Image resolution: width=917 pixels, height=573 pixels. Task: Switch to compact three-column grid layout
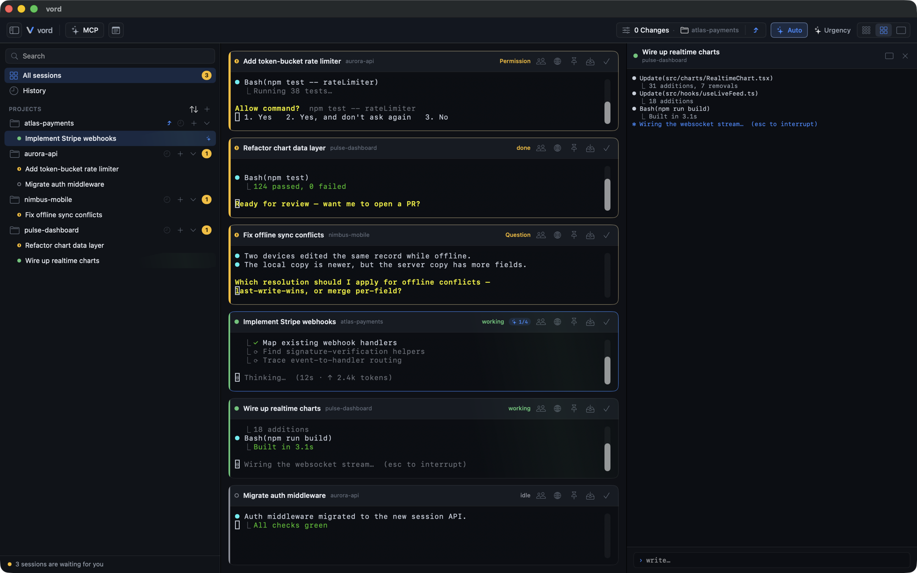click(x=866, y=30)
